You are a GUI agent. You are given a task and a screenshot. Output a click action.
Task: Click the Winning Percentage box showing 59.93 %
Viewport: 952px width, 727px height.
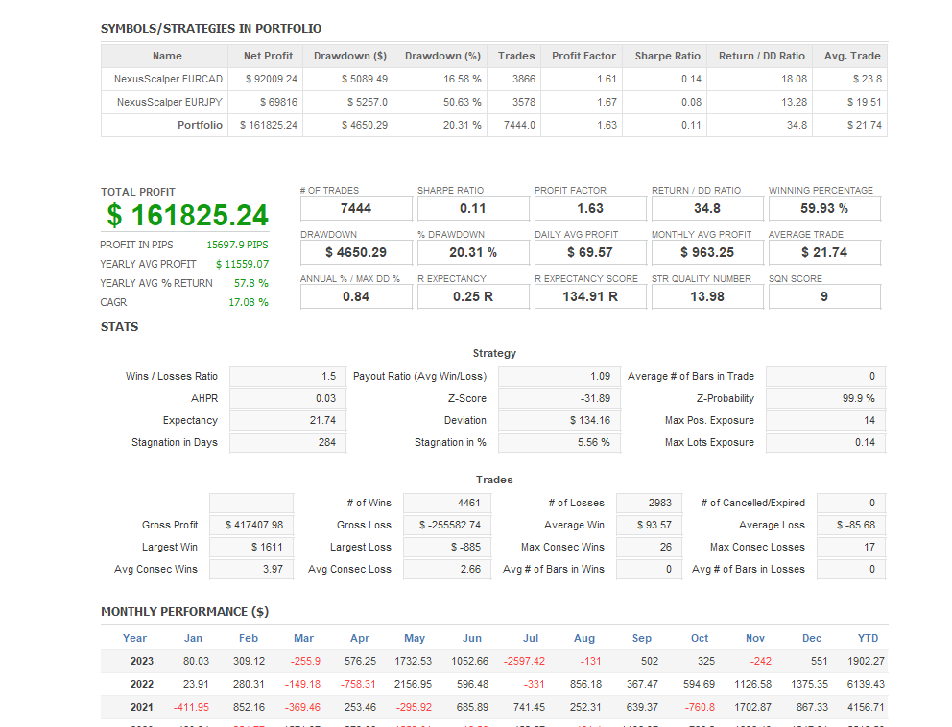[823, 208]
